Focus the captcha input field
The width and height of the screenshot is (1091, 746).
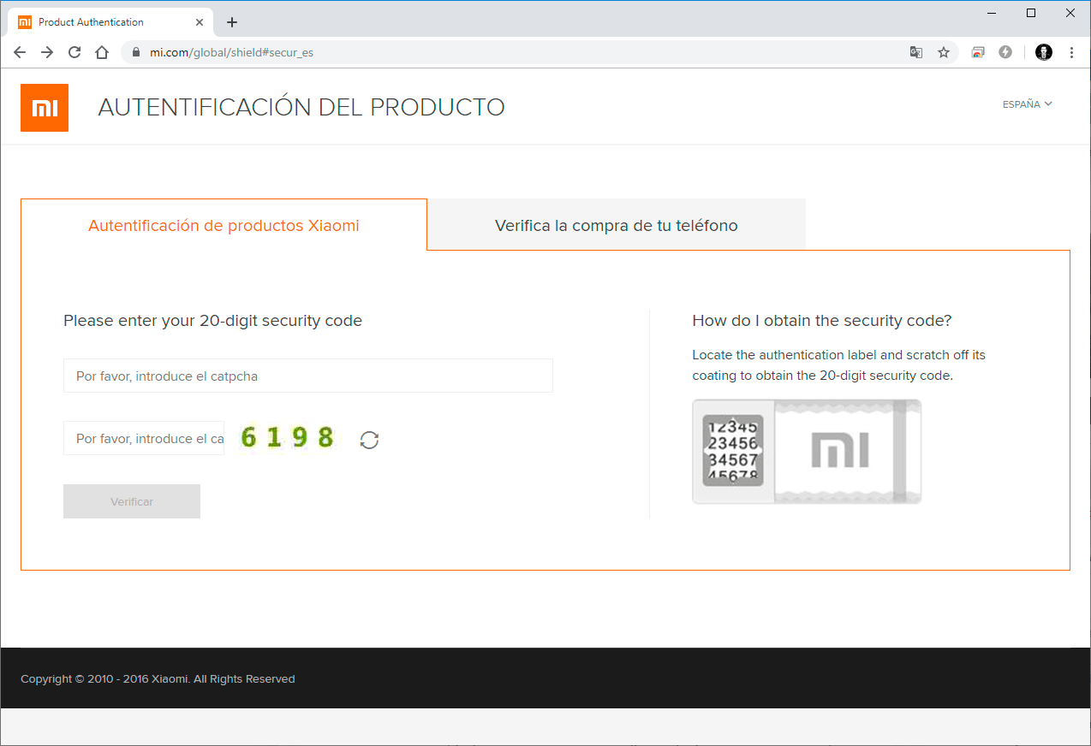point(144,438)
